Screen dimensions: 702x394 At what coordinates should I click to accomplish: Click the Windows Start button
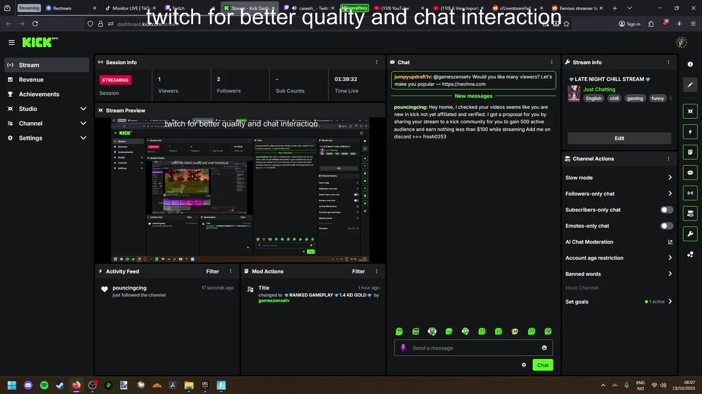click(12, 385)
